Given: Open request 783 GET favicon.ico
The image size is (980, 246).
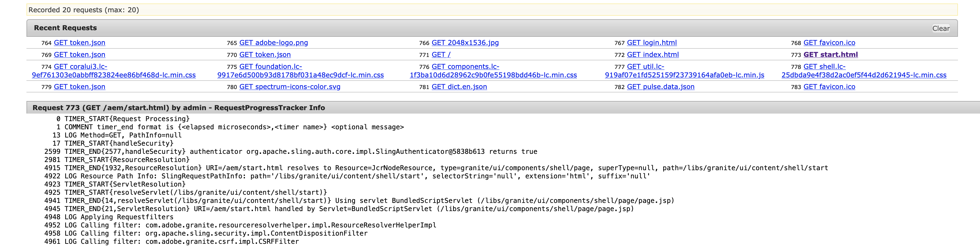Looking at the screenshot, I should pos(829,87).
